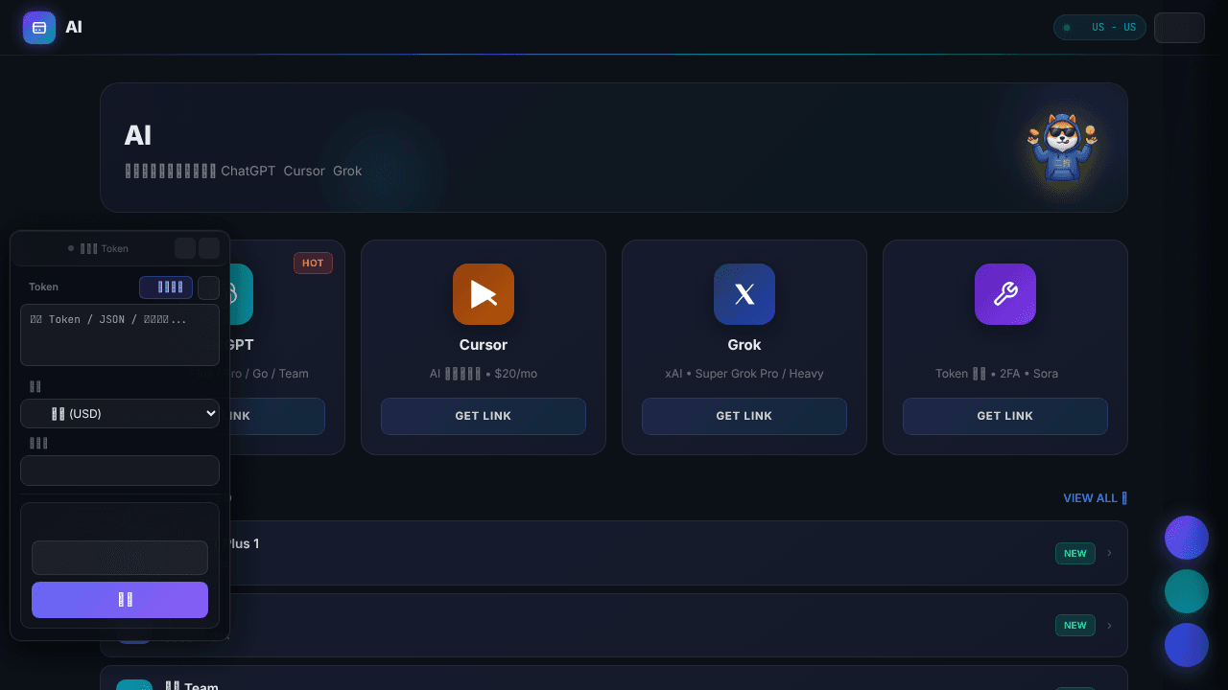Image resolution: width=1228 pixels, height=690 pixels.
Task: Click the purple submit button in Token panel
Action: (120, 600)
